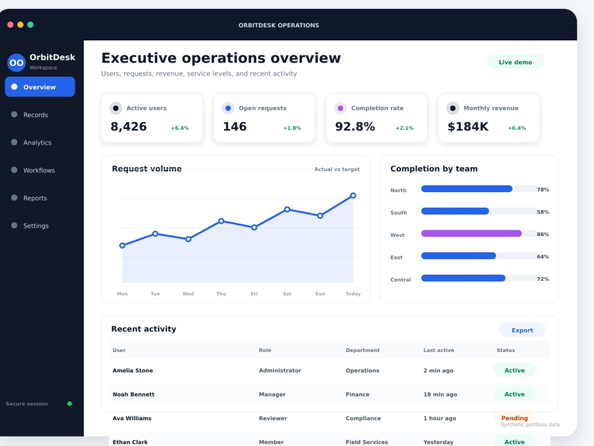Screen dimensions: 594x446
Task: Click the 18 min ago cell
Action: tap(440, 394)
